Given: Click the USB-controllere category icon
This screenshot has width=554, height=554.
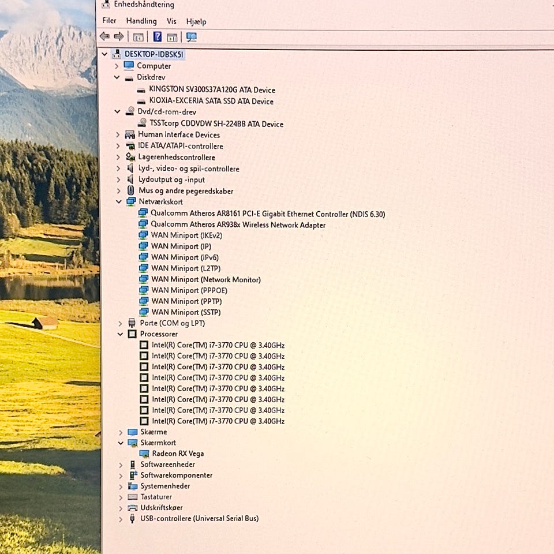Looking at the screenshot, I should [133, 519].
